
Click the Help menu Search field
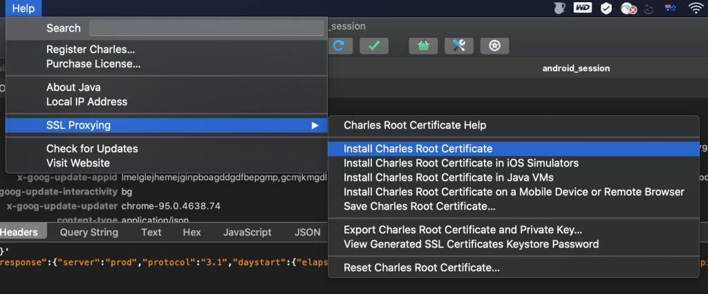[x=206, y=28]
